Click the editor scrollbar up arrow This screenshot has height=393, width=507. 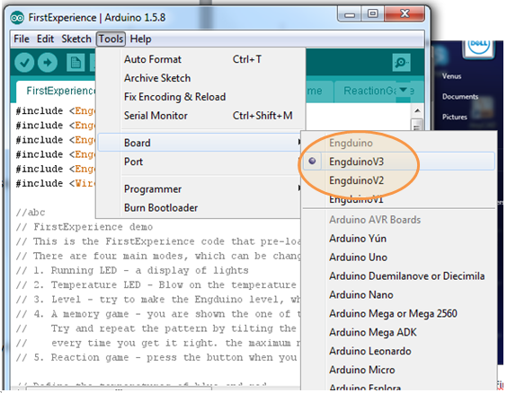click(417, 111)
